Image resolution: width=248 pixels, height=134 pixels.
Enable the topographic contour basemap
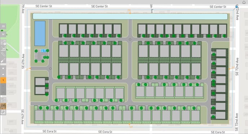tap(3, 112)
